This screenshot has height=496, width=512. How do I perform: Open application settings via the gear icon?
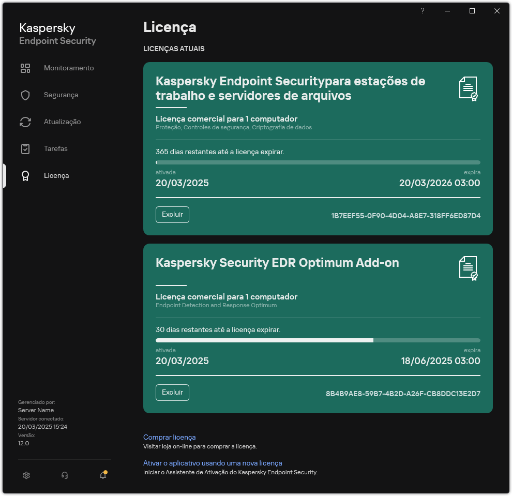[26, 475]
